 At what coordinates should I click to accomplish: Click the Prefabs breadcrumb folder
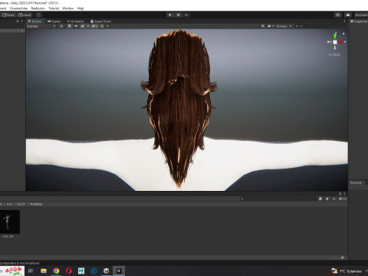click(36, 204)
